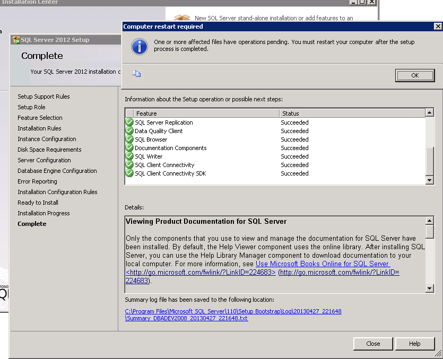Click the blue information icon in dialog
The height and width of the screenshot is (359, 443).
click(x=140, y=47)
